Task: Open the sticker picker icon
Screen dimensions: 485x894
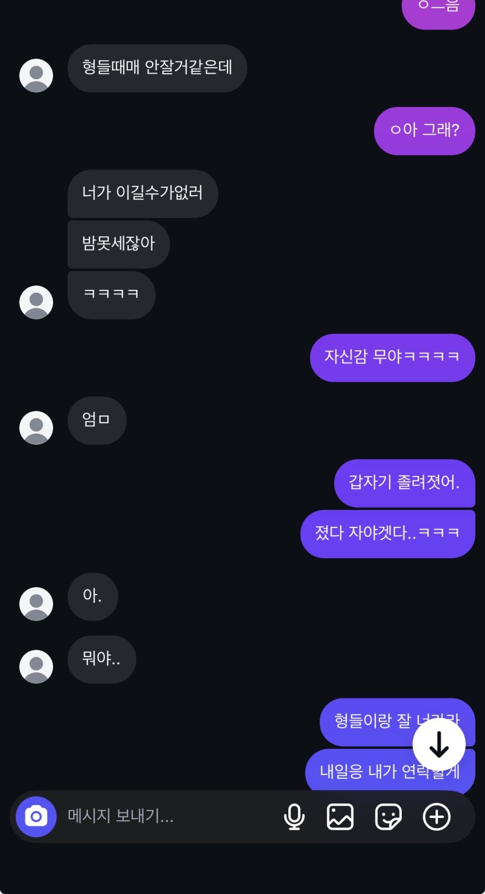Action: click(x=388, y=817)
